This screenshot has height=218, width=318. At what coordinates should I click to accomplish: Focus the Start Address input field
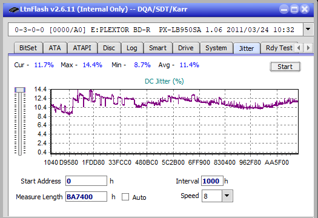tap(86, 181)
